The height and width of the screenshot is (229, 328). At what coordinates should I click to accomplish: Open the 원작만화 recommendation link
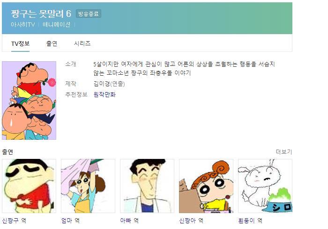click(x=104, y=94)
